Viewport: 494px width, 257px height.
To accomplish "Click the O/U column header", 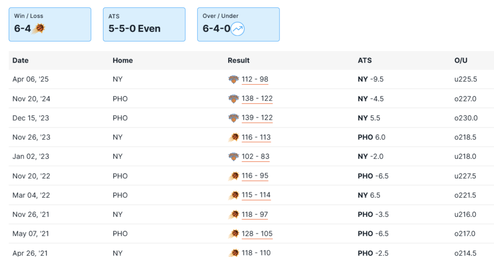I will pyautogui.click(x=461, y=60).
